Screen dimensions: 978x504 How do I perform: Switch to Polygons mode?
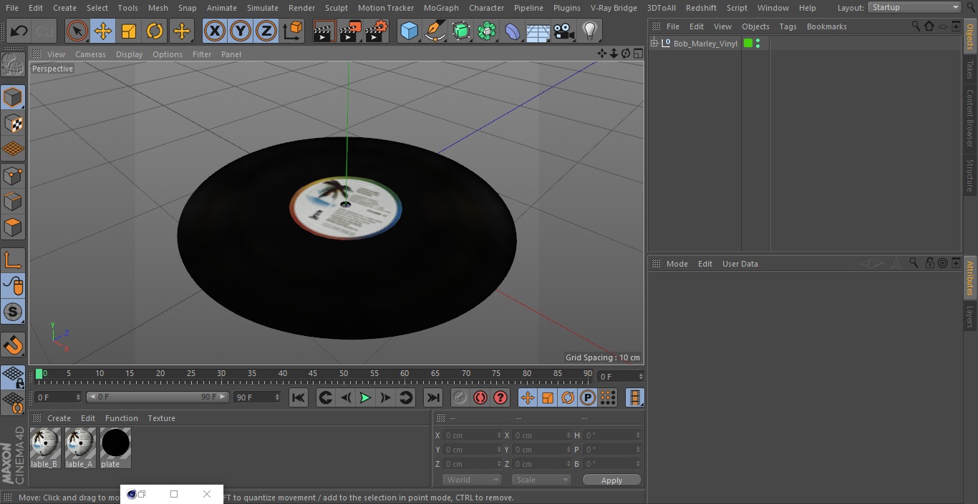14,228
